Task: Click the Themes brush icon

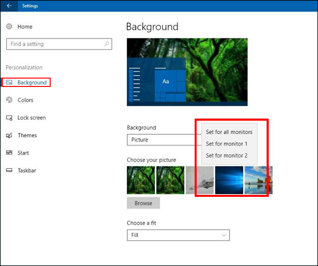Action: pyautogui.click(x=9, y=135)
